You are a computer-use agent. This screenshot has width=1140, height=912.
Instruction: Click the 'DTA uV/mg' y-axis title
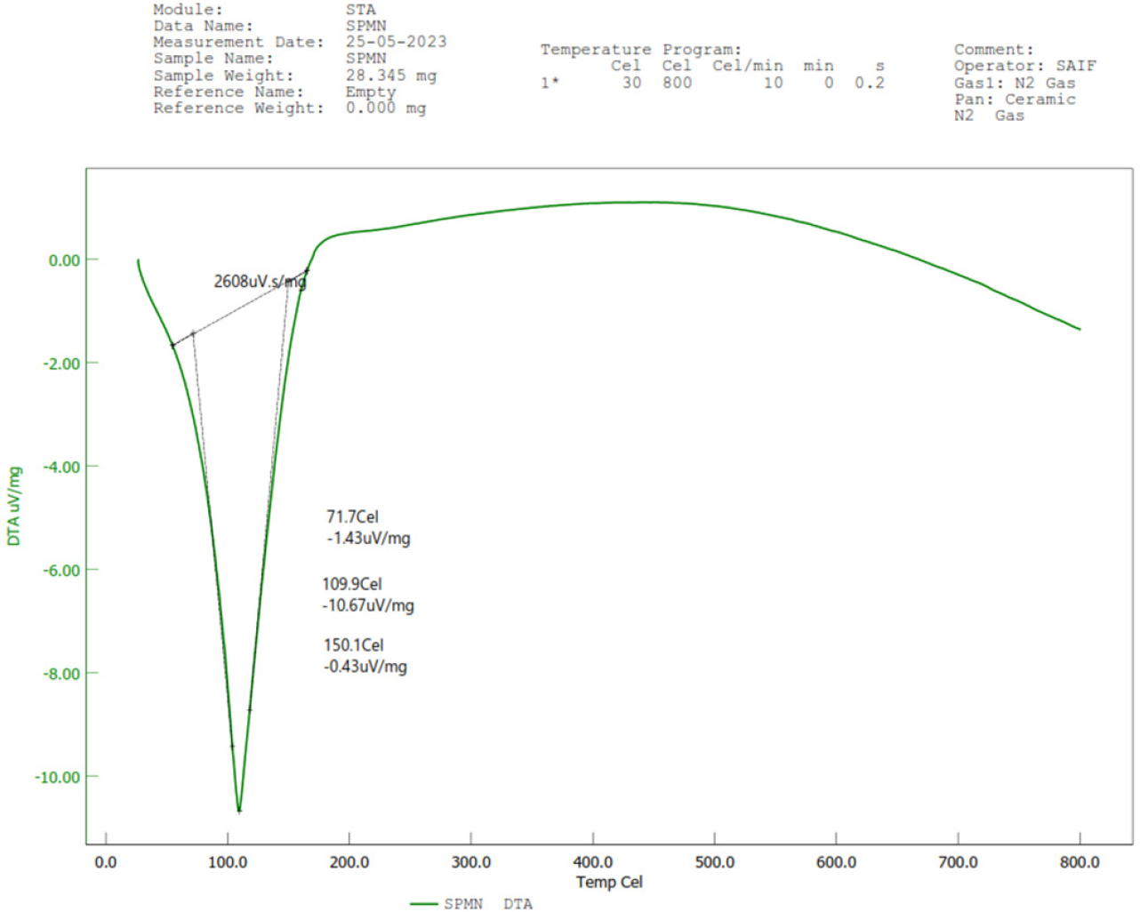(13, 506)
